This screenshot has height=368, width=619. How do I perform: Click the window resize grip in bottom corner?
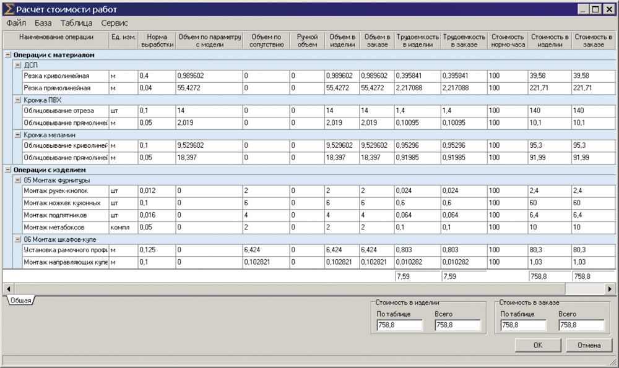tap(612, 362)
